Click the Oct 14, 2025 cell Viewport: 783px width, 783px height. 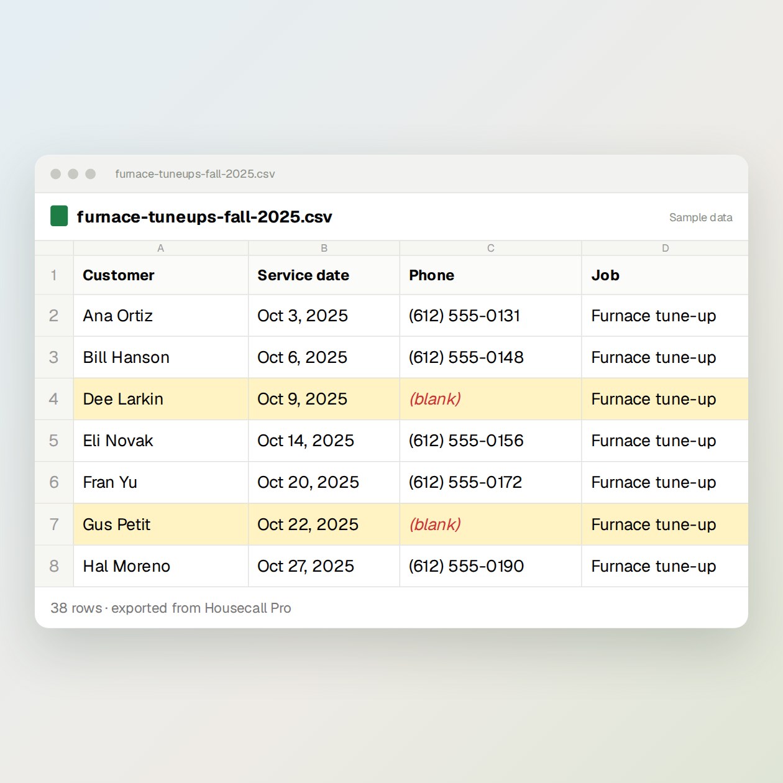[x=324, y=441]
